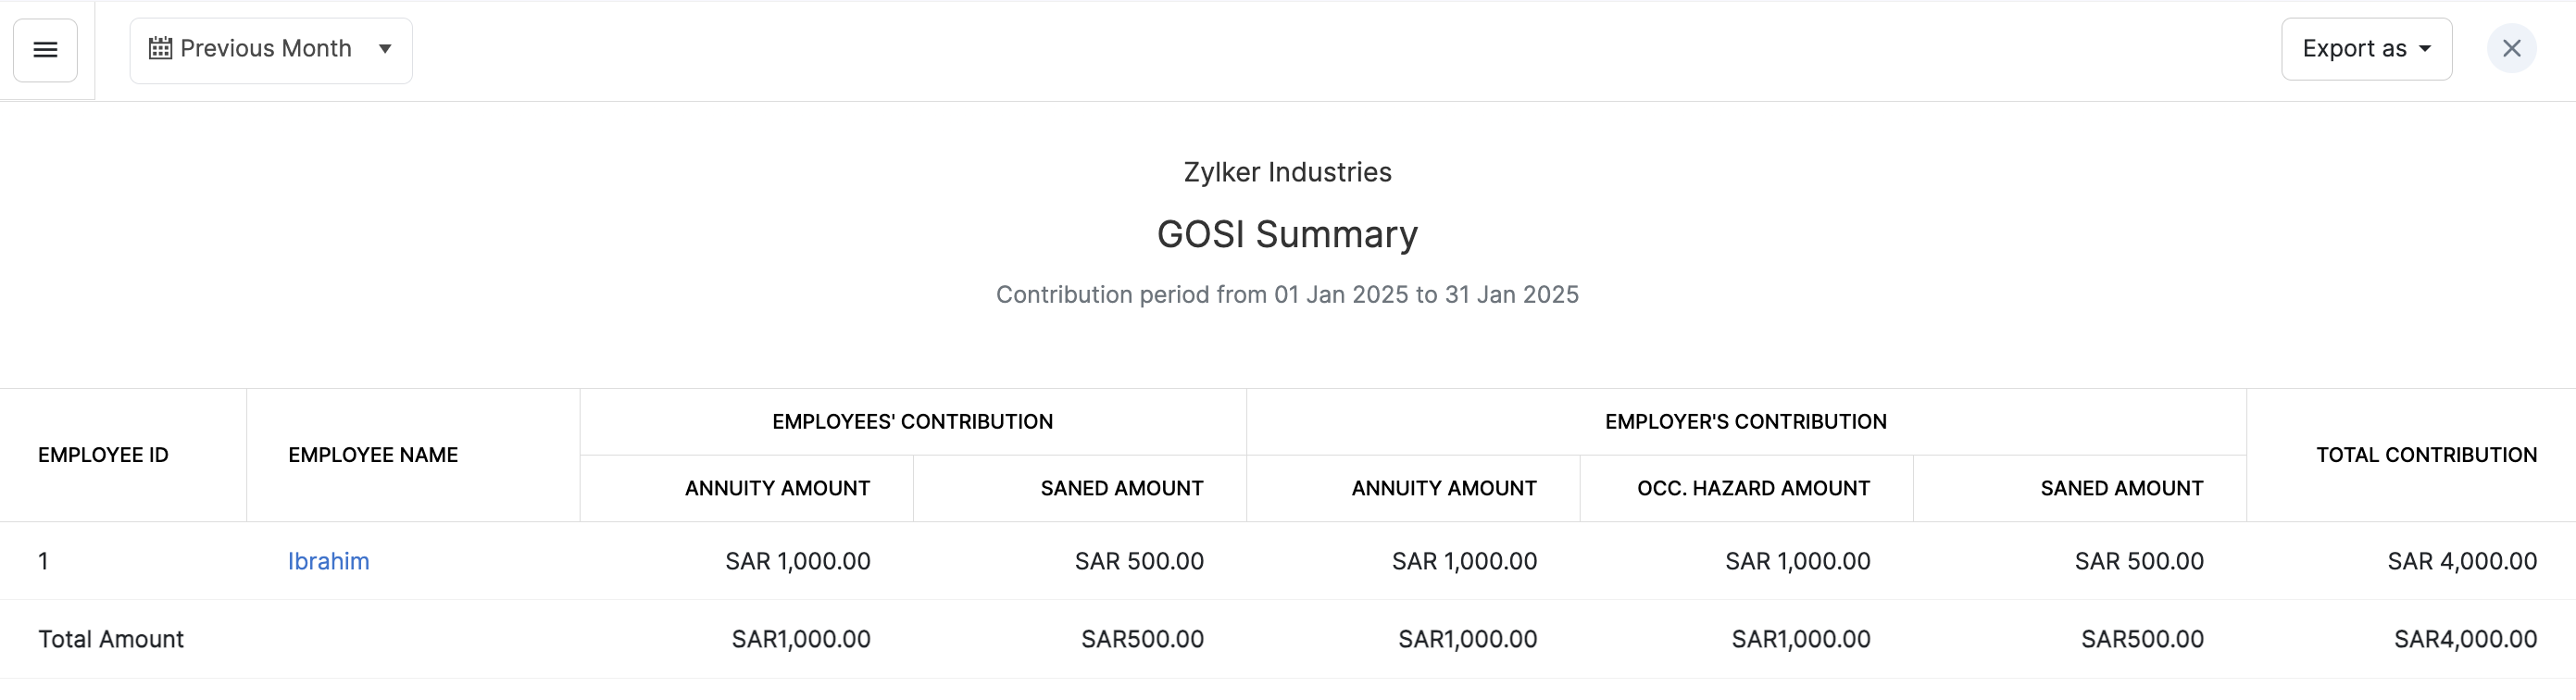Click the calendar icon in date filter
Image resolution: width=2576 pixels, height=700 pixels.
click(x=160, y=49)
